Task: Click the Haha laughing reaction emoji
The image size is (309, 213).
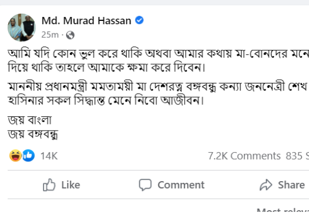Action: 15,155
